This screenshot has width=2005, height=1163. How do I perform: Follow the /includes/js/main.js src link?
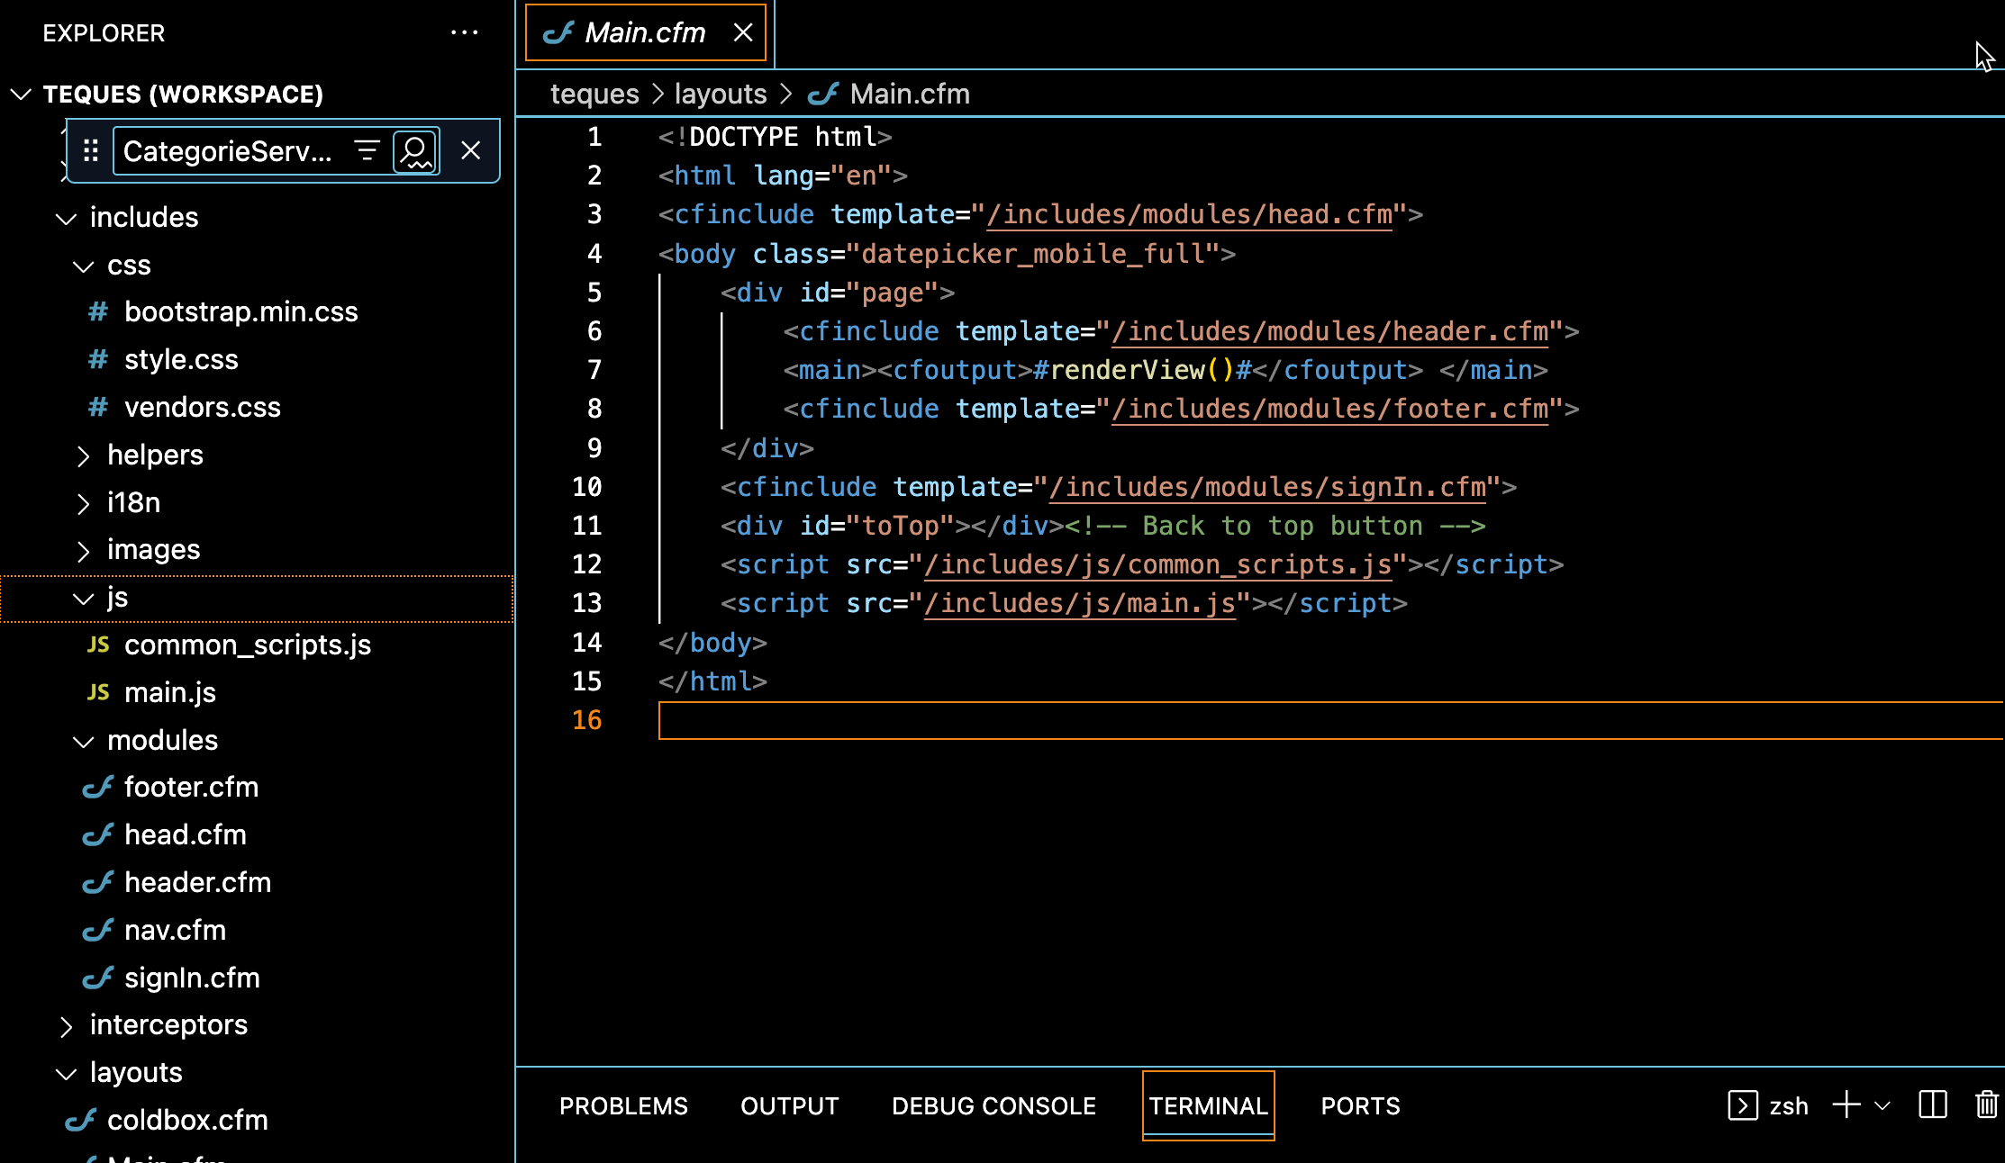(1080, 603)
